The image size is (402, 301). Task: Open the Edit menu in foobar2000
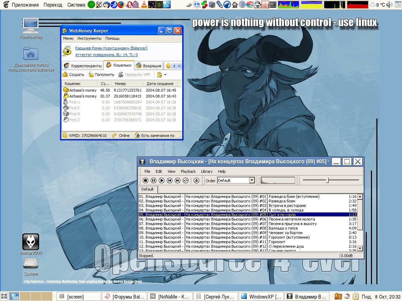coord(159,171)
